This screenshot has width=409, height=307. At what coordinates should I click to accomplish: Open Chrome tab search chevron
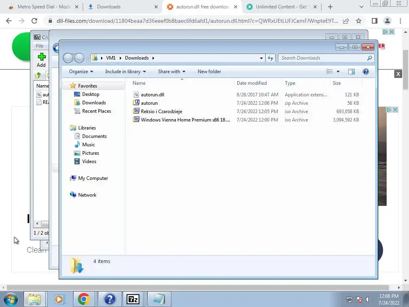click(x=361, y=7)
